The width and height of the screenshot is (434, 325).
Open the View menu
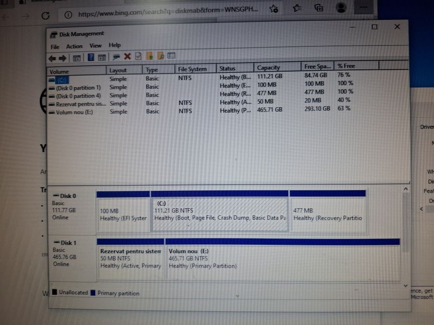click(95, 45)
